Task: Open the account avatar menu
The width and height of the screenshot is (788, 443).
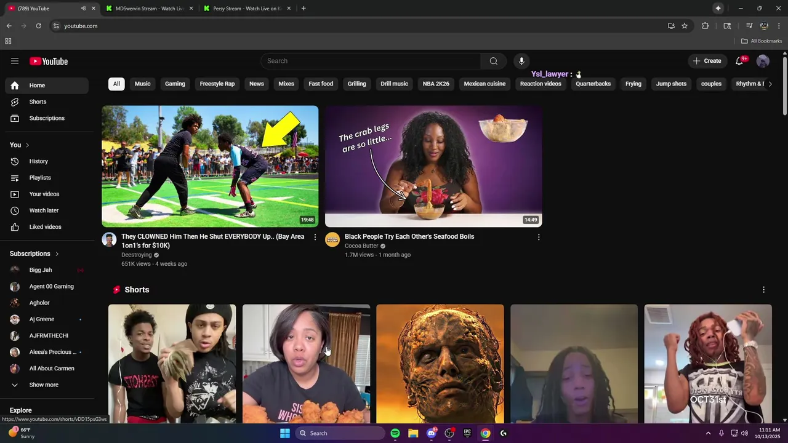Action: click(x=763, y=61)
